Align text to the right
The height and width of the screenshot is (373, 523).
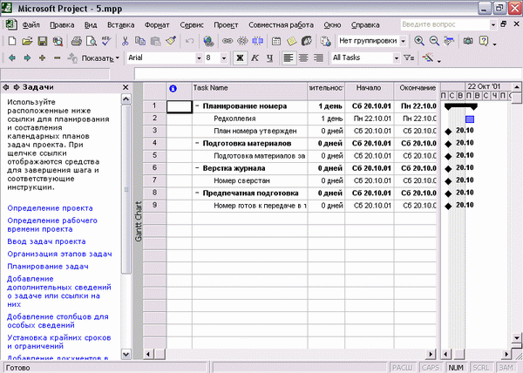point(318,58)
